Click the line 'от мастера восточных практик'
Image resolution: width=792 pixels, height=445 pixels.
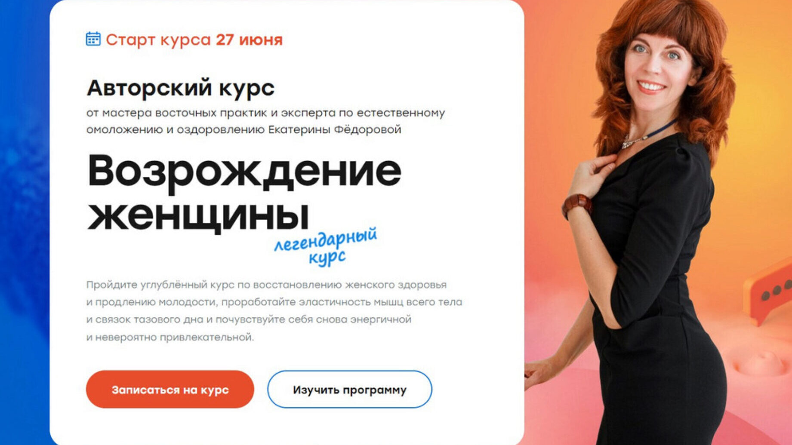point(177,113)
